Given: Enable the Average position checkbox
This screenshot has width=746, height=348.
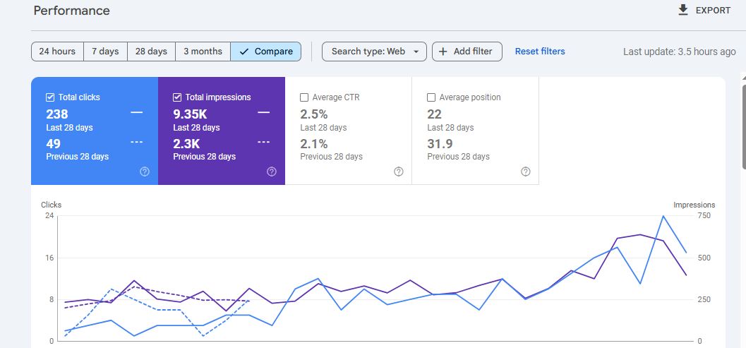Looking at the screenshot, I should [x=431, y=97].
